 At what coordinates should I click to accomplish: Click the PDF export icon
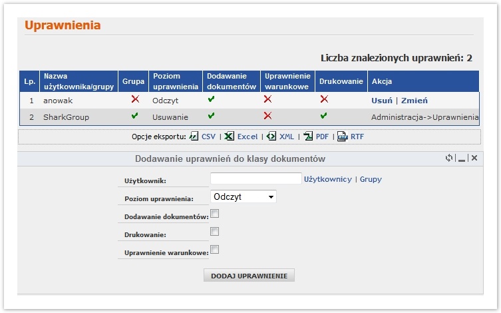pos(308,137)
